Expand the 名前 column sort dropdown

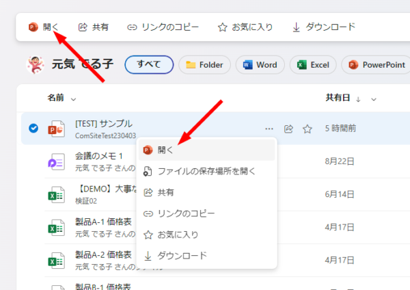74,99
